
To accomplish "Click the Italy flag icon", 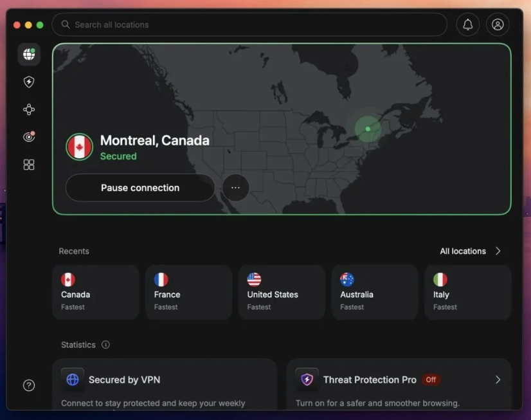I will (440, 279).
